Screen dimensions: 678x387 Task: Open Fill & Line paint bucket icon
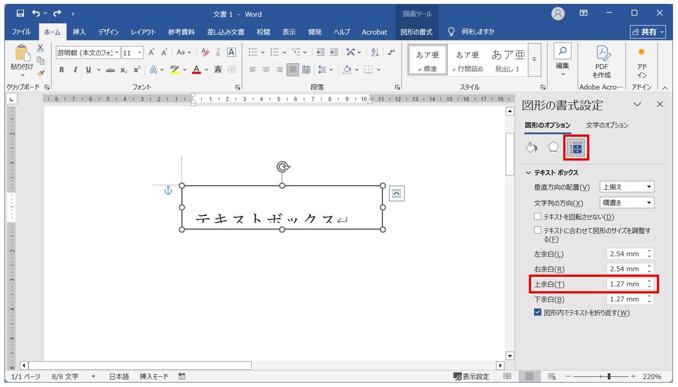point(531,148)
